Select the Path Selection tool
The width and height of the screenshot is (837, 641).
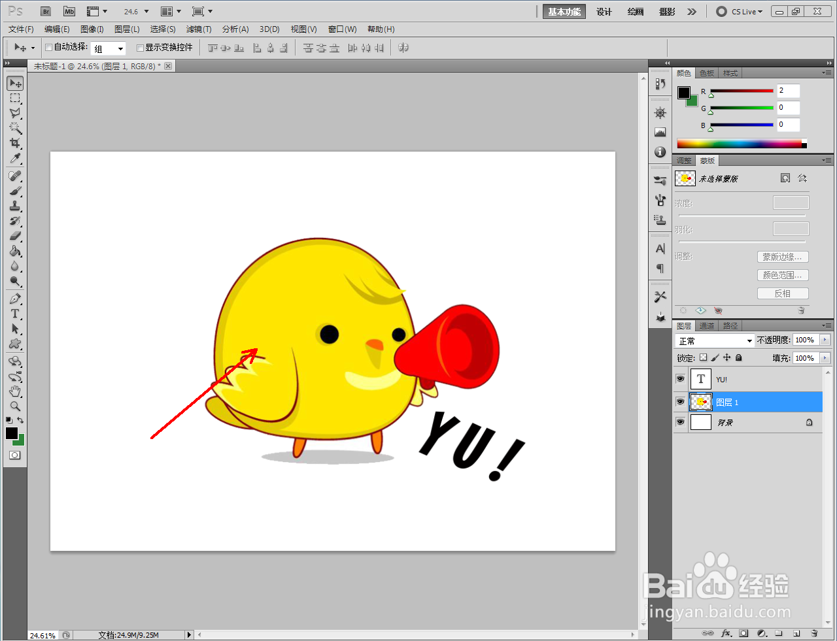pos(15,329)
